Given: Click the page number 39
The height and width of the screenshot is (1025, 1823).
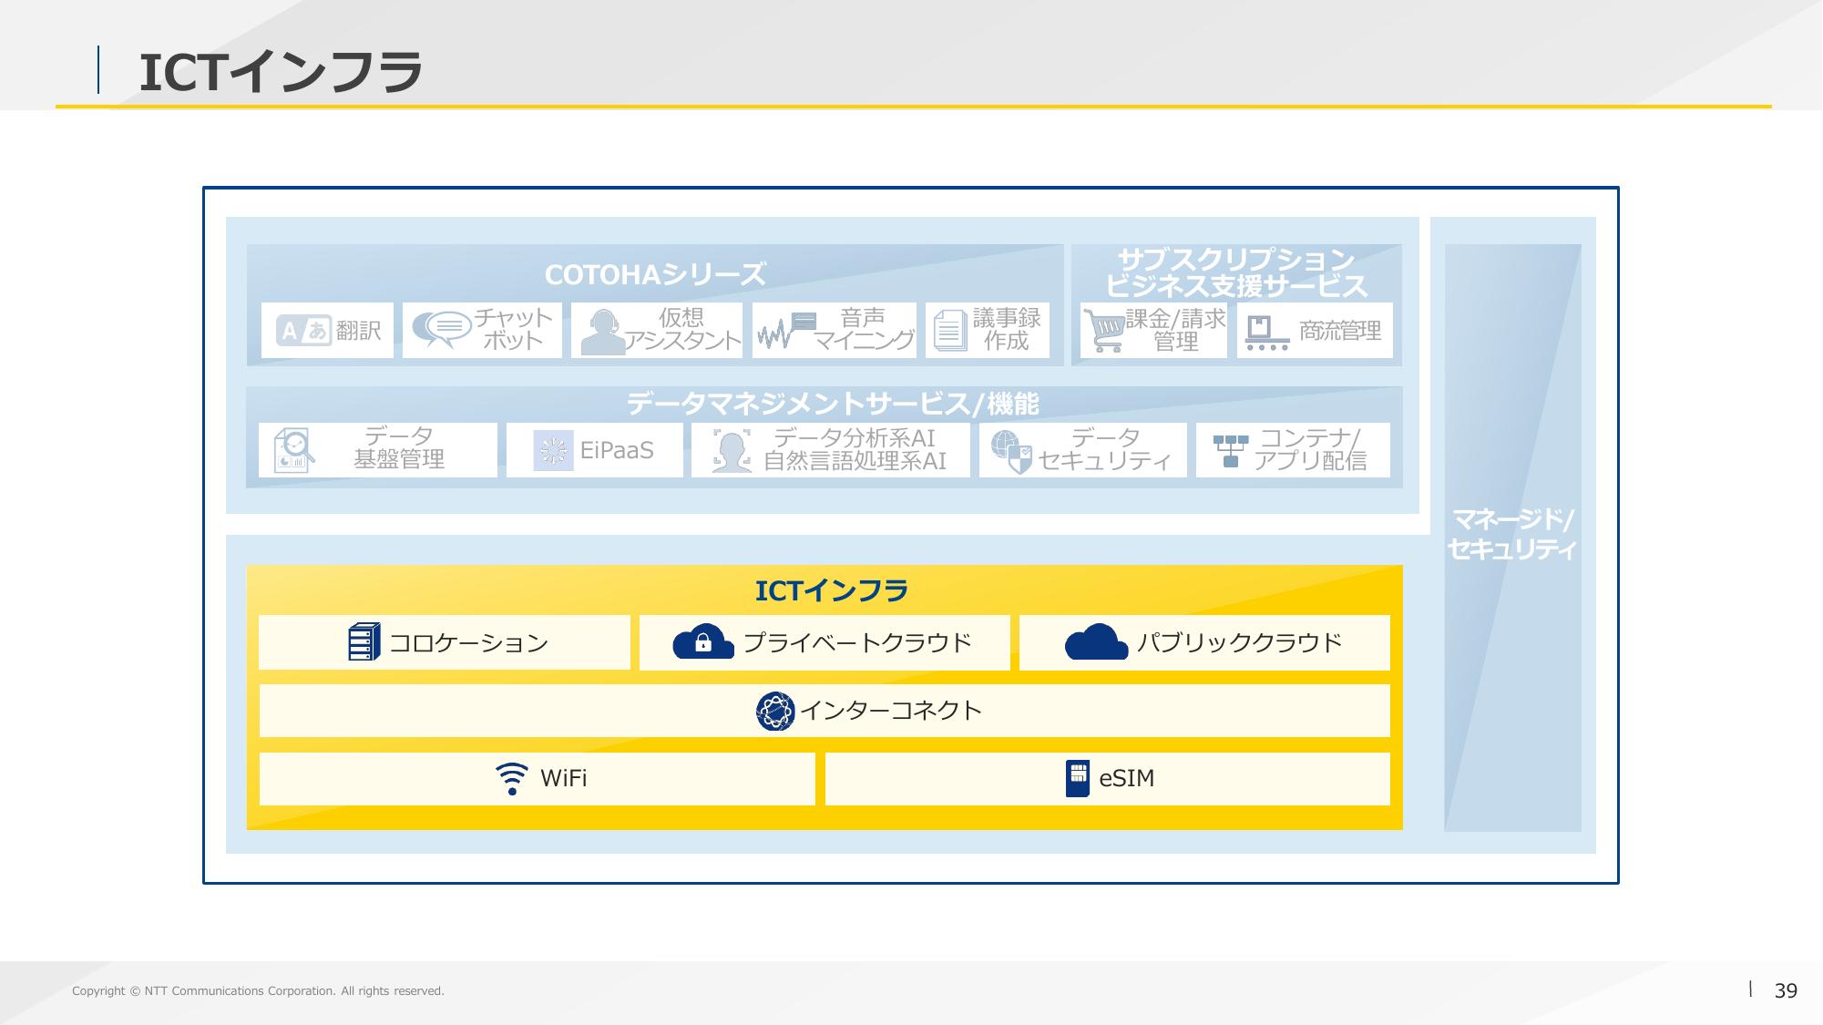Looking at the screenshot, I should click(1786, 991).
